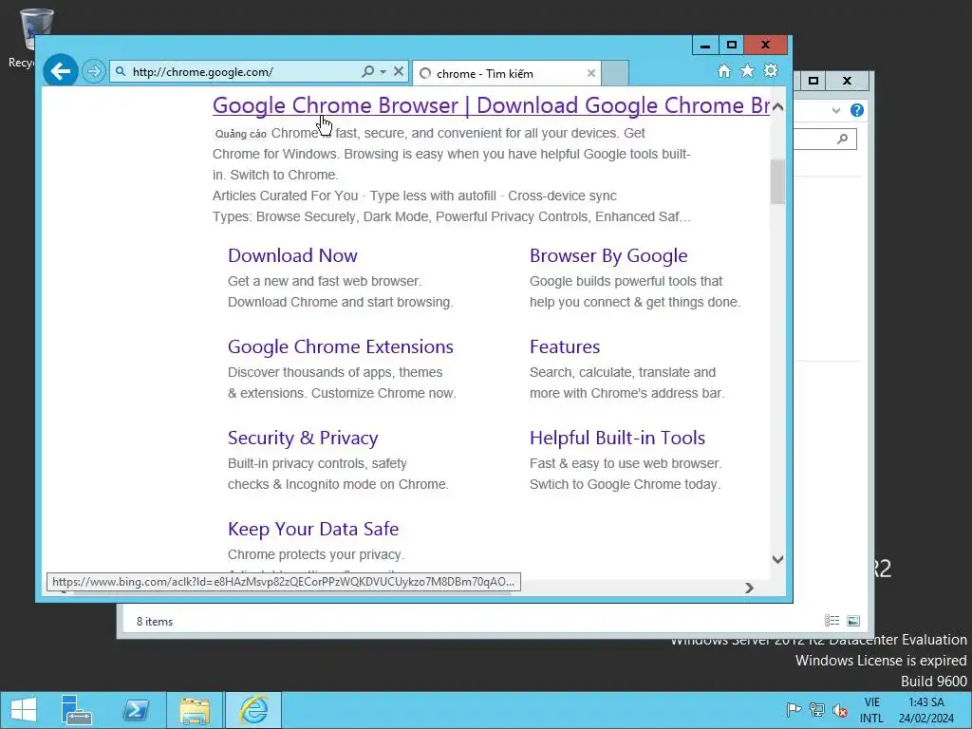Screen dimensions: 972x729
Task: Open favorites star icon
Action: click(x=748, y=70)
